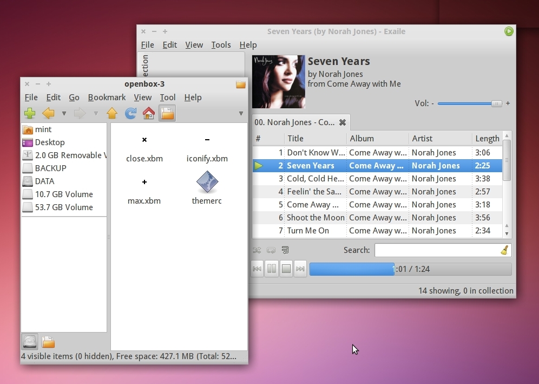Select track Turn Me On
Image resolution: width=539 pixels, height=384 pixels.
pos(377,231)
